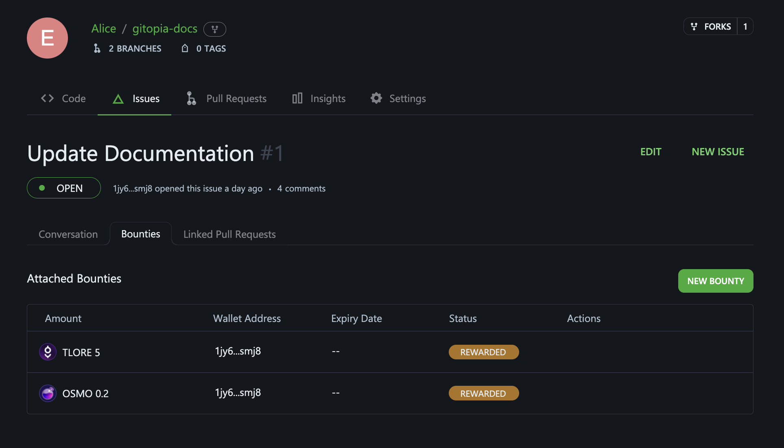The height and width of the screenshot is (448, 784).
Task: Click the forks count number 1
Action: pos(745,26)
